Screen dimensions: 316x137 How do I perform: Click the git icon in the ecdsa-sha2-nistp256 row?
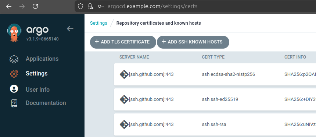tap(124, 74)
